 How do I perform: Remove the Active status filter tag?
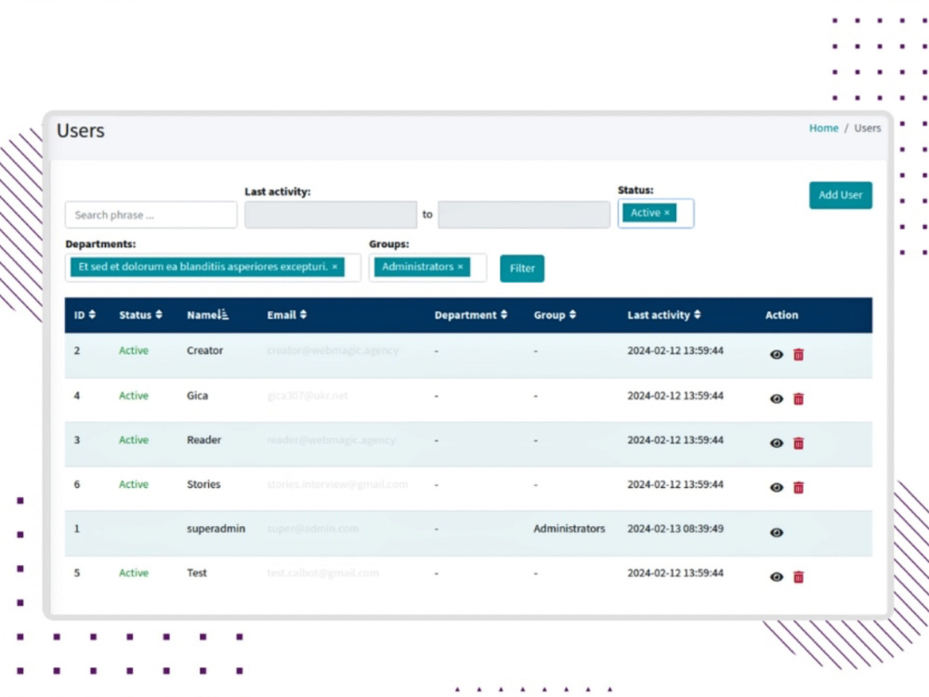(x=666, y=213)
